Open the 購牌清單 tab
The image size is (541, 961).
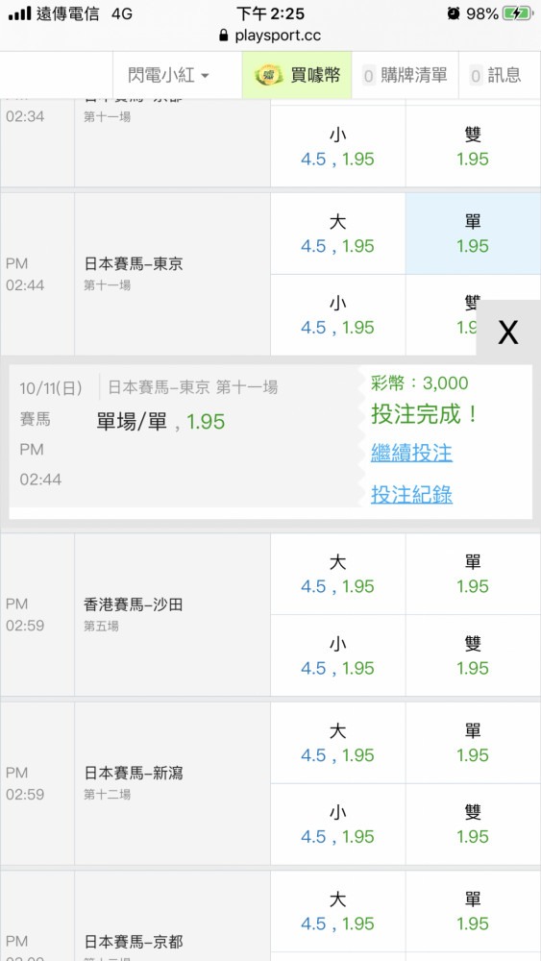(x=405, y=75)
